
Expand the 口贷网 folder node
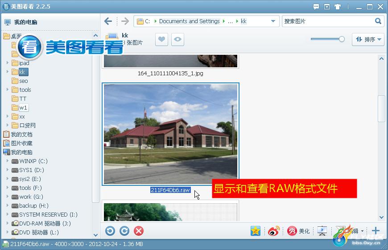pos(8,125)
